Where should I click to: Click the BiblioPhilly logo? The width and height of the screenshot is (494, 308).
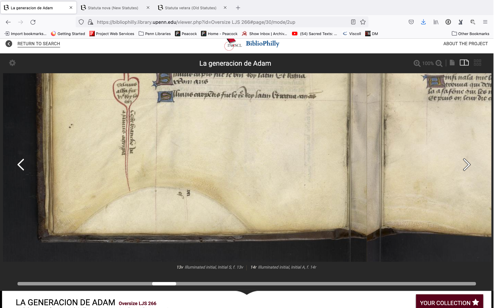[x=262, y=44]
